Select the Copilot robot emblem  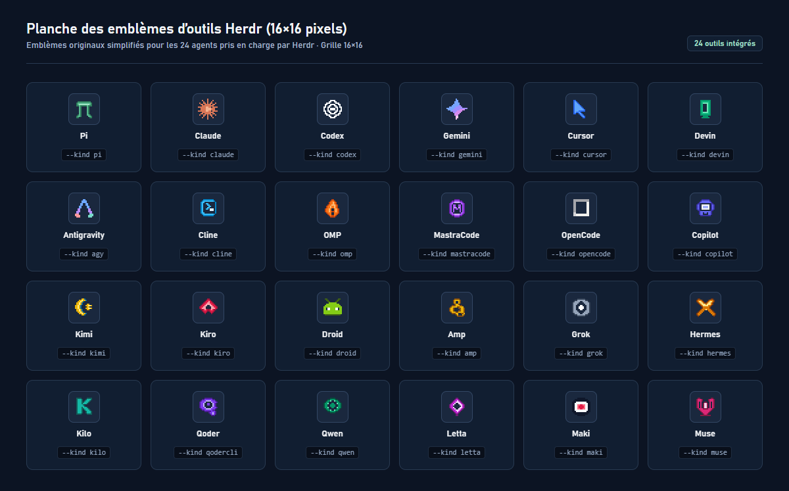(705, 208)
